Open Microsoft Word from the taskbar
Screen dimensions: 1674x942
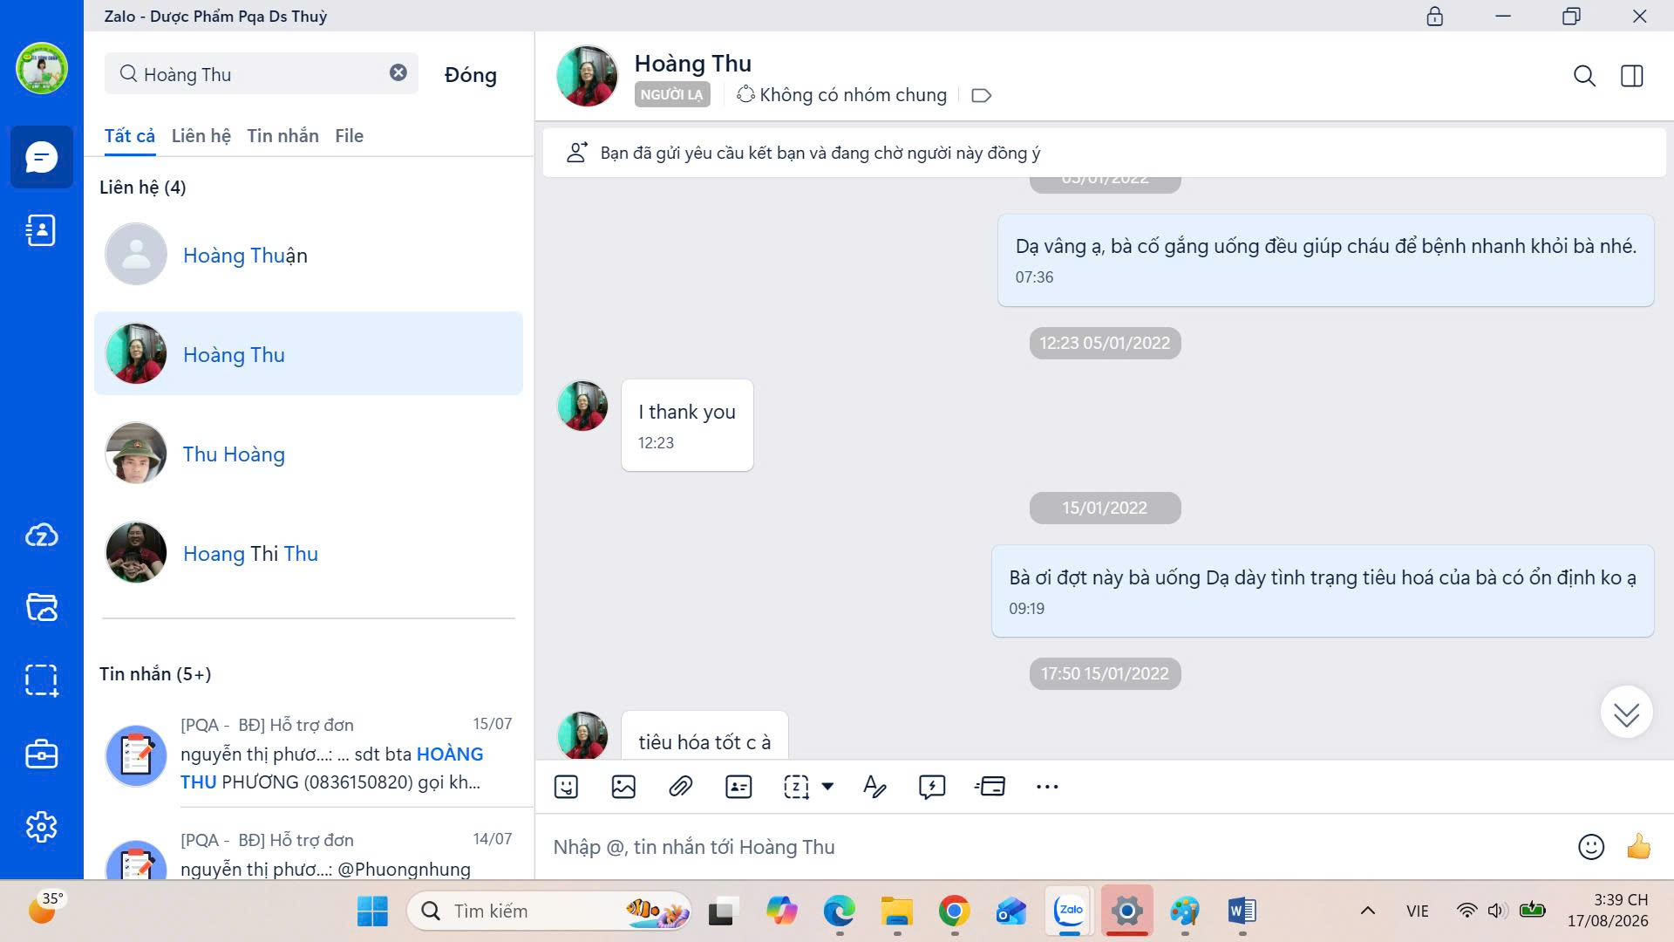point(1242,911)
